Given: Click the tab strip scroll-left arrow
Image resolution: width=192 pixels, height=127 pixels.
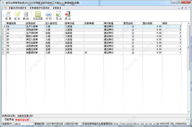Looking at the screenshot, I should [x=187, y=119].
